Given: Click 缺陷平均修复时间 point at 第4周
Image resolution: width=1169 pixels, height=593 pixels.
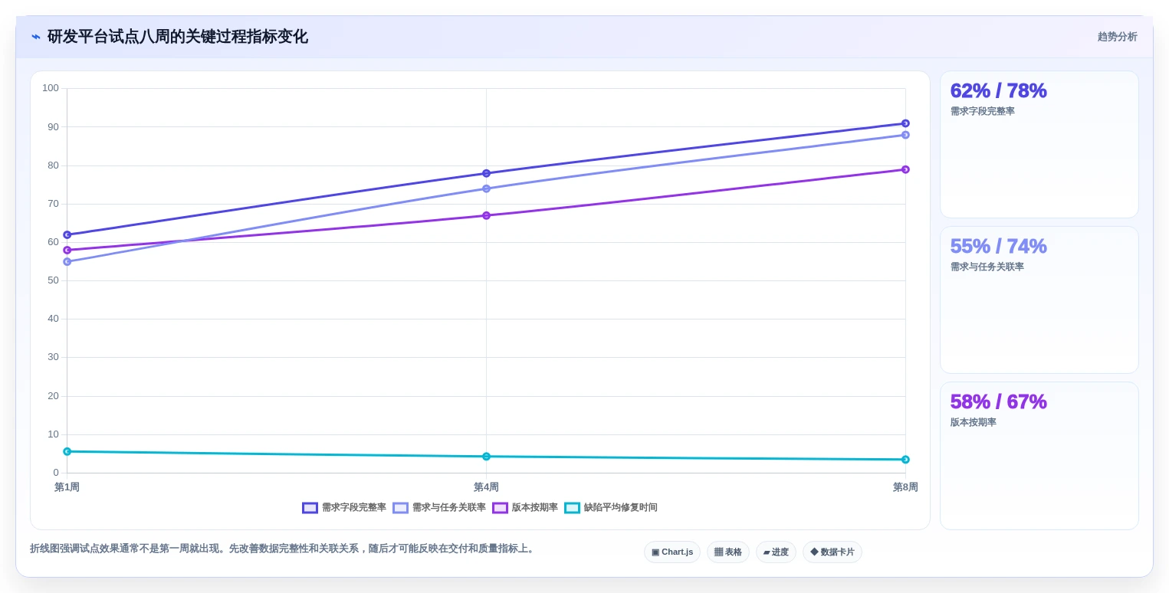Looking at the screenshot, I should 486,457.
